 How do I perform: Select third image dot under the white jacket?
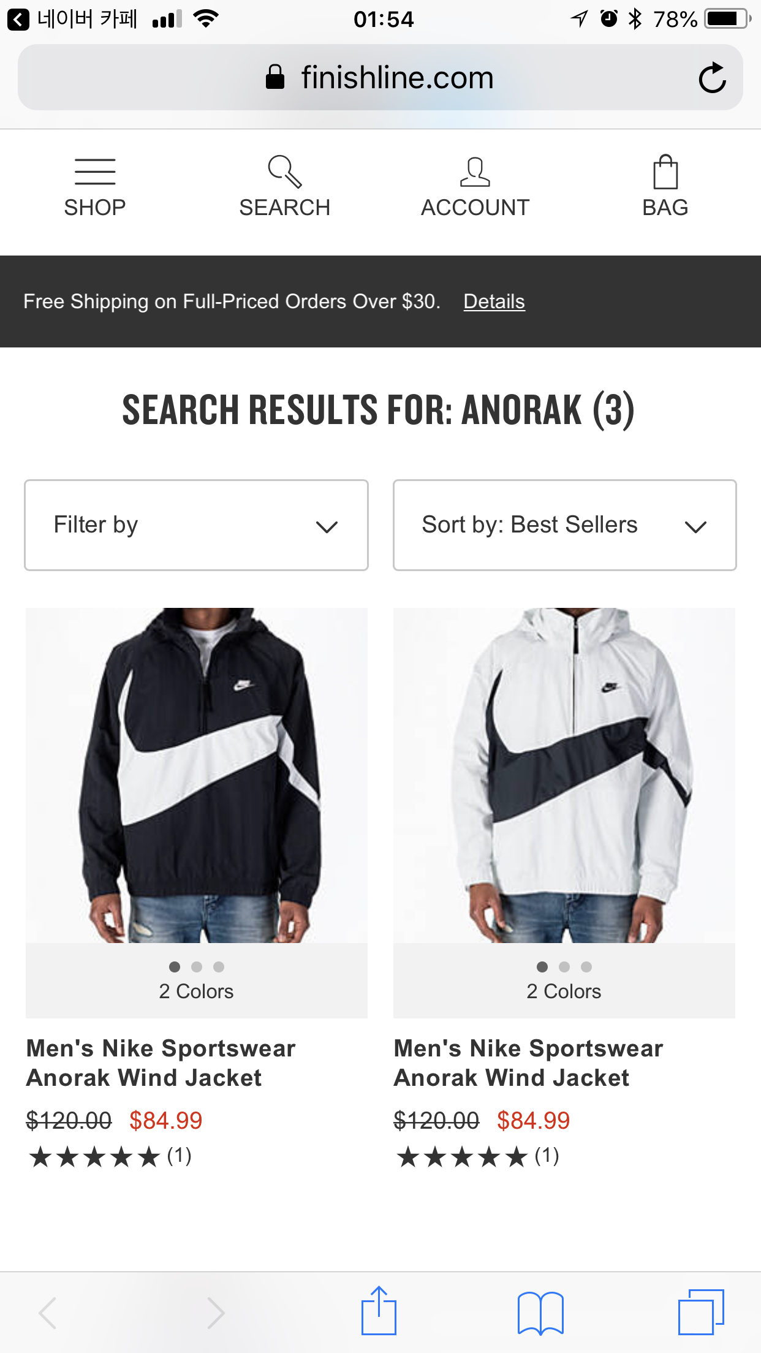tap(586, 967)
